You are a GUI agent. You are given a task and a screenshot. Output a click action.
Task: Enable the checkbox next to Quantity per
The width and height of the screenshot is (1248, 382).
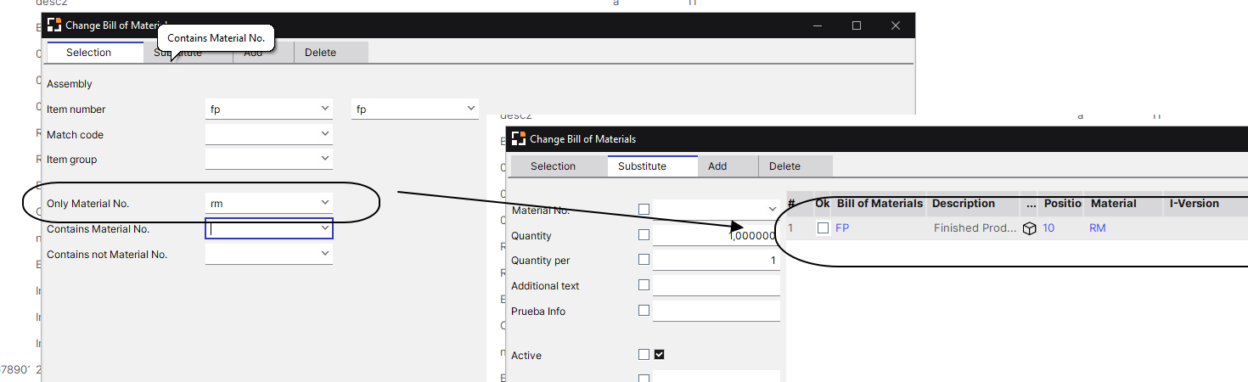click(644, 260)
